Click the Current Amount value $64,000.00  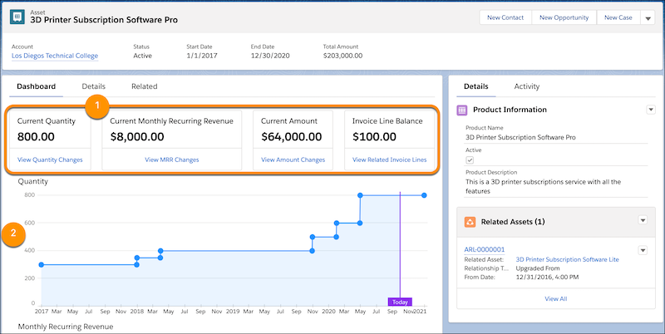coord(292,137)
